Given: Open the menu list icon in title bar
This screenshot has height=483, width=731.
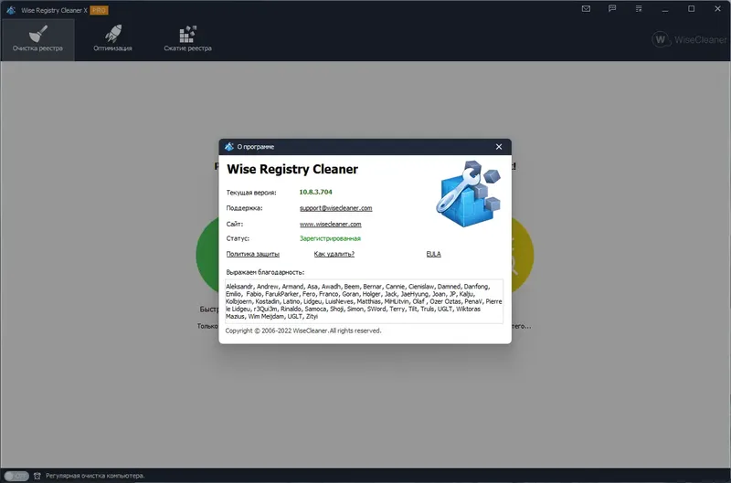Looking at the screenshot, I should coord(639,9).
